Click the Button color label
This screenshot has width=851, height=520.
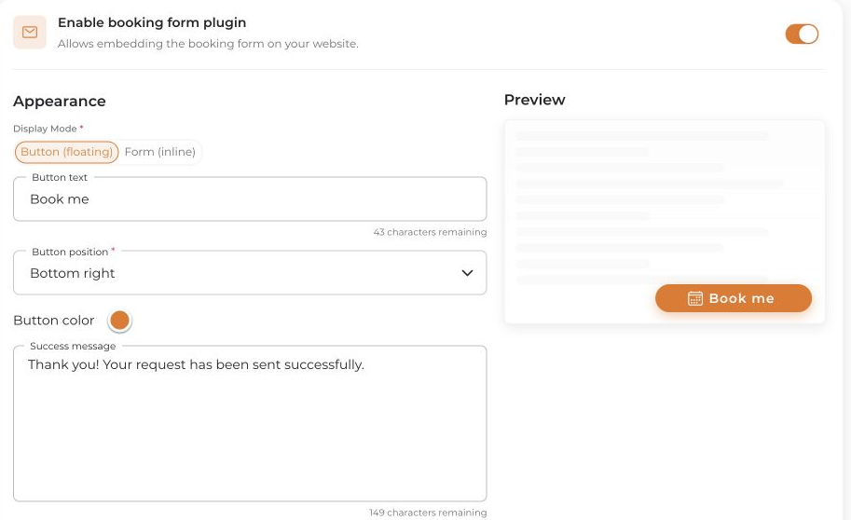(x=54, y=321)
